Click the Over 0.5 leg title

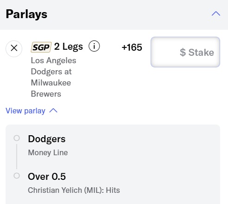coord(47,177)
